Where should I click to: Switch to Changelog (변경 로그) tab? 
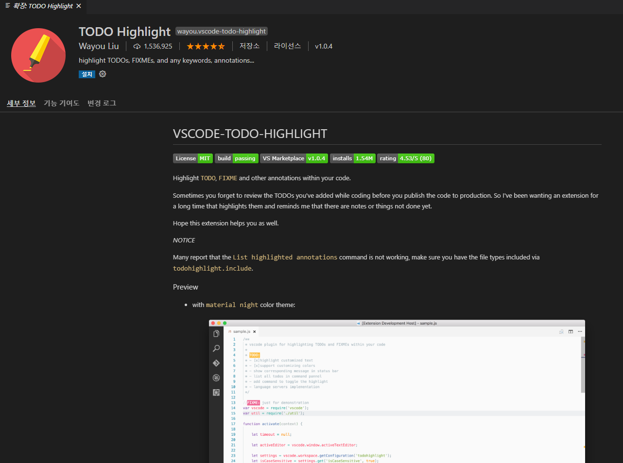(x=102, y=103)
